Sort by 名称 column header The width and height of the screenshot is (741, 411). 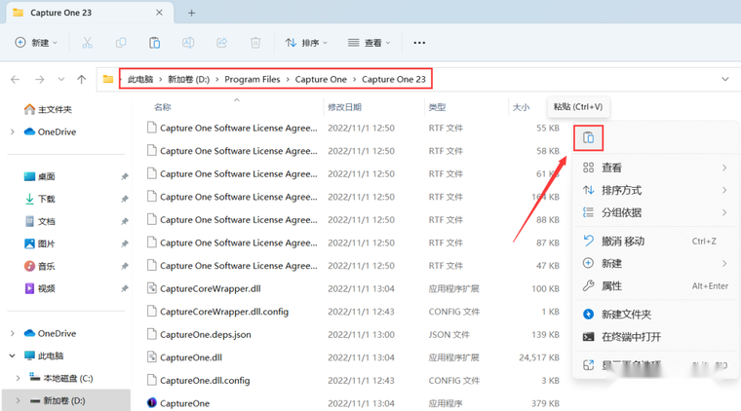[x=163, y=107]
